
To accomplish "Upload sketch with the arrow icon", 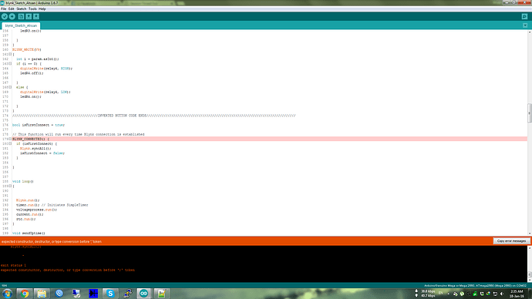I will click(x=12, y=17).
